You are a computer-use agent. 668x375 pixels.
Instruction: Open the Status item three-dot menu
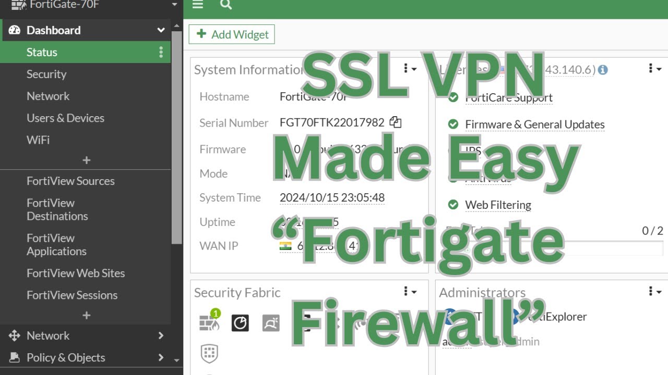pyautogui.click(x=161, y=52)
